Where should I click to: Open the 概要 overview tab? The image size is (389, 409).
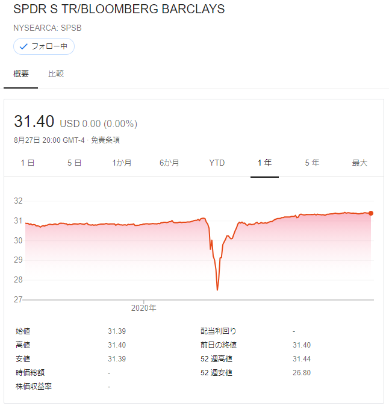21,74
